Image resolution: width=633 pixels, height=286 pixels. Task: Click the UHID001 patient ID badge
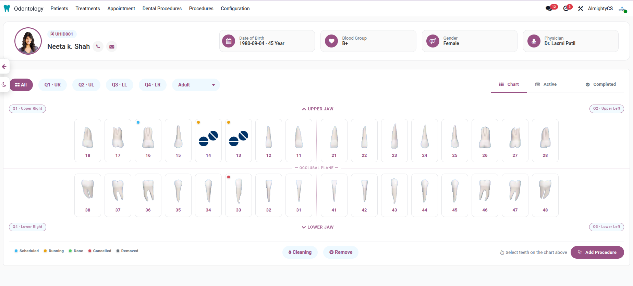point(62,34)
